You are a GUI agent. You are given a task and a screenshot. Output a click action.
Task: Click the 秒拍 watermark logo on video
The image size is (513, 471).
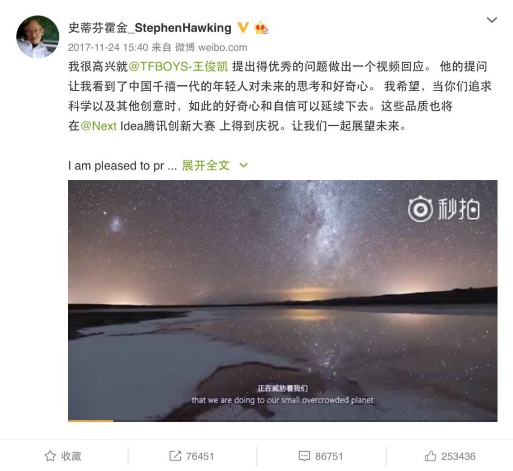(x=444, y=209)
